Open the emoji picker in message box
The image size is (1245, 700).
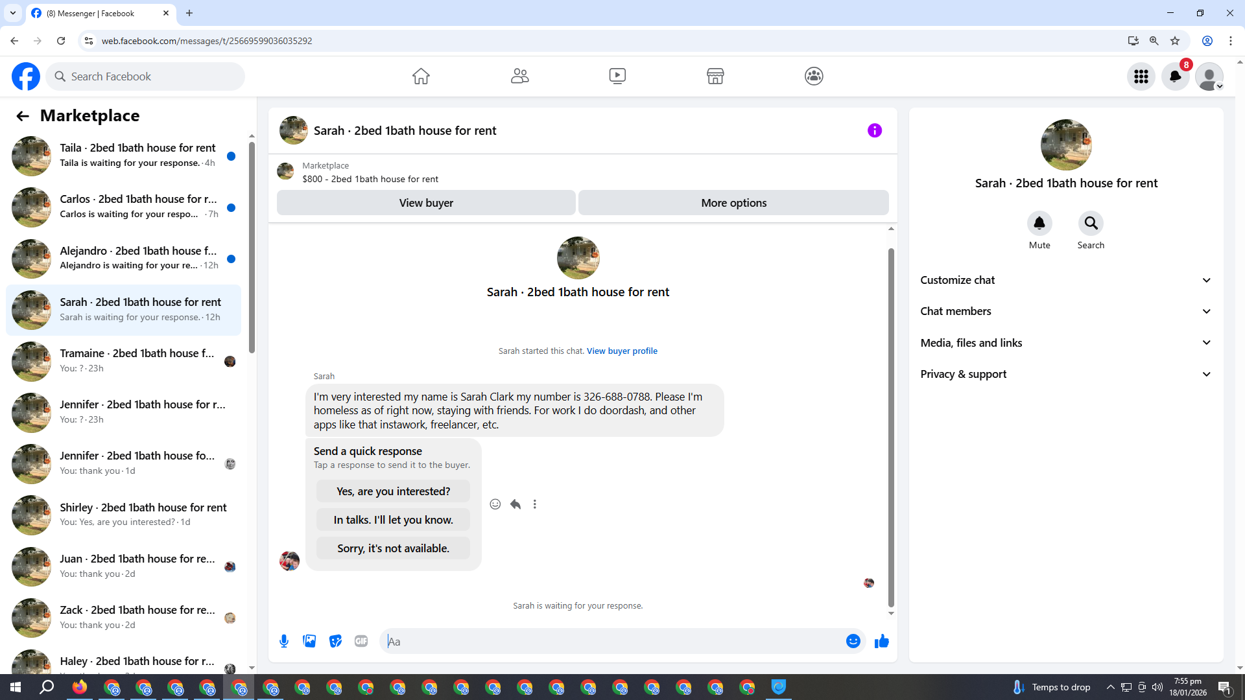point(853,641)
